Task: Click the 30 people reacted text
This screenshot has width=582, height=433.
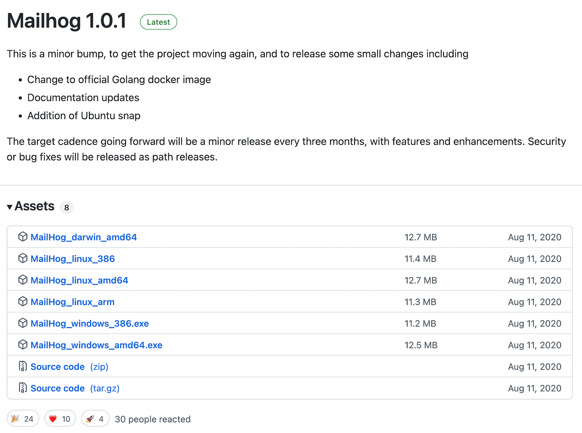Action: [x=153, y=419]
